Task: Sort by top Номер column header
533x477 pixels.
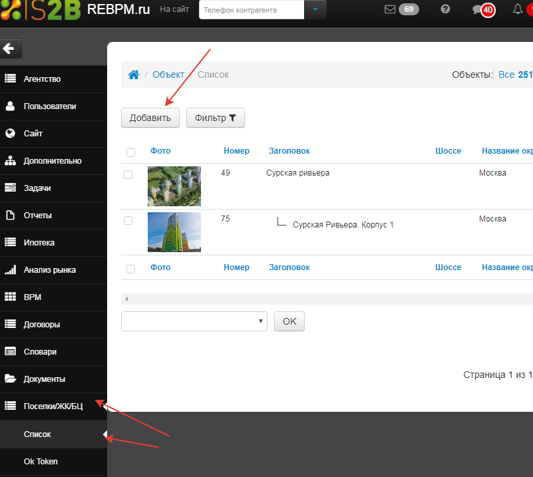Action: [x=237, y=151]
